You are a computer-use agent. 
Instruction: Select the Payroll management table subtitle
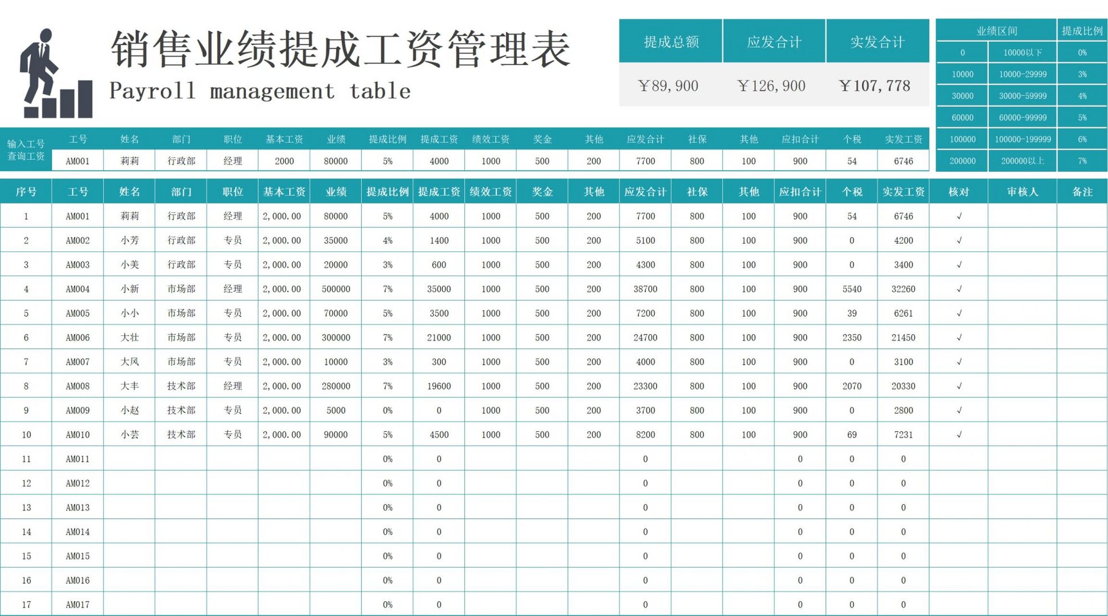tap(260, 91)
